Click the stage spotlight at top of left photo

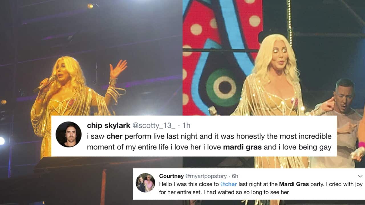click(90, 6)
